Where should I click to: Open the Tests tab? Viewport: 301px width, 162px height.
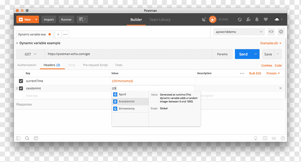tap(119, 65)
